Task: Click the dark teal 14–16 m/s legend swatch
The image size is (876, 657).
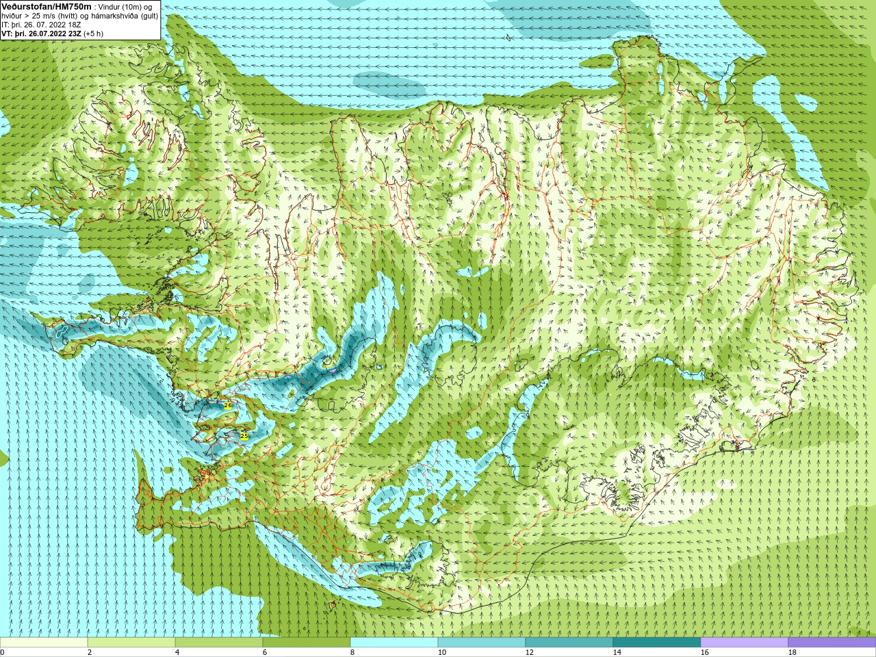Action: click(x=657, y=643)
